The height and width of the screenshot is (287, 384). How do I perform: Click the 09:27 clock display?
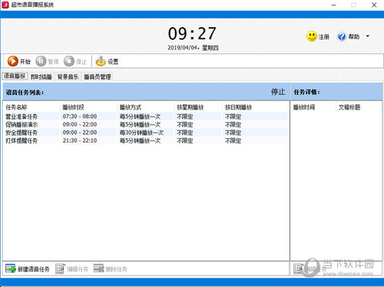[192, 34]
